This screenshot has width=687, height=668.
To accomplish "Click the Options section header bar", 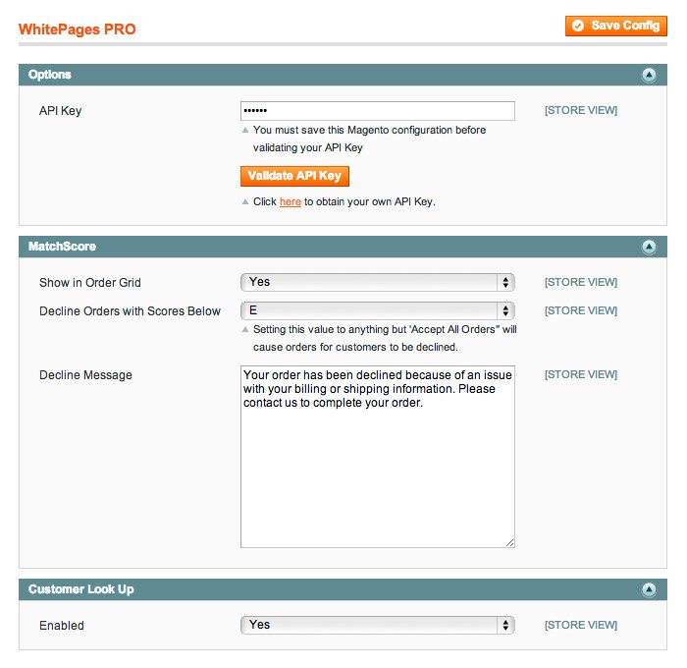I will point(343,75).
